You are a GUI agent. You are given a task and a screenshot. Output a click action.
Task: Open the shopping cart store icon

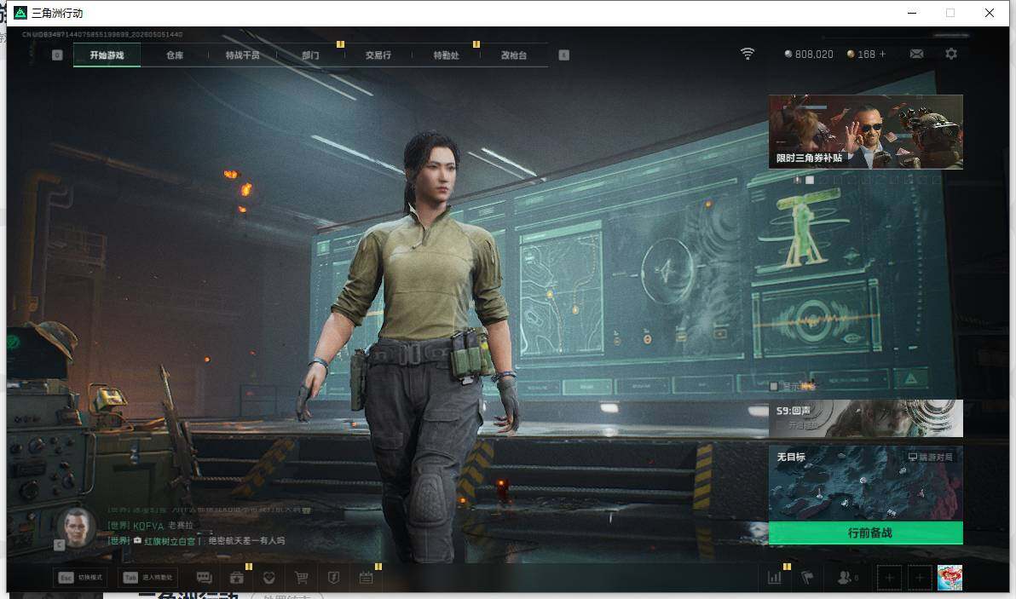pos(301,578)
